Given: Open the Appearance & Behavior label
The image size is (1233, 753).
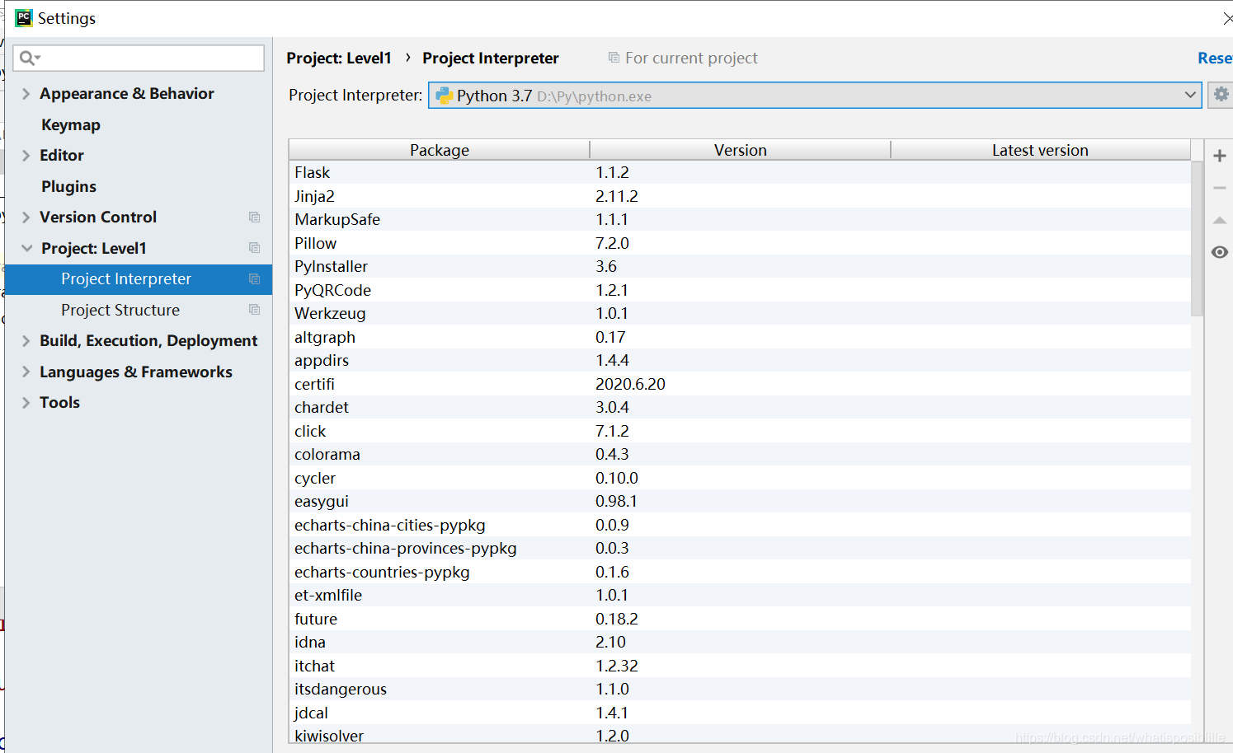Looking at the screenshot, I should point(127,93).
